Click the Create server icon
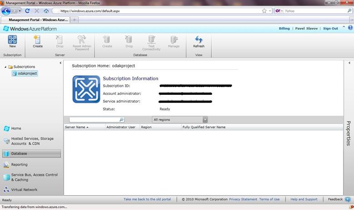This screenshot has width=354, height=210. point(37,39)
